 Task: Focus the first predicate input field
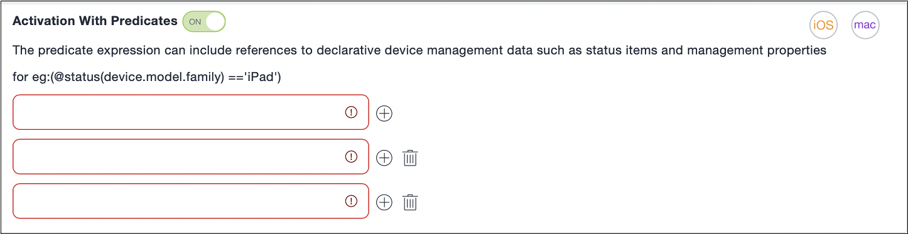[x=191, y=112]
